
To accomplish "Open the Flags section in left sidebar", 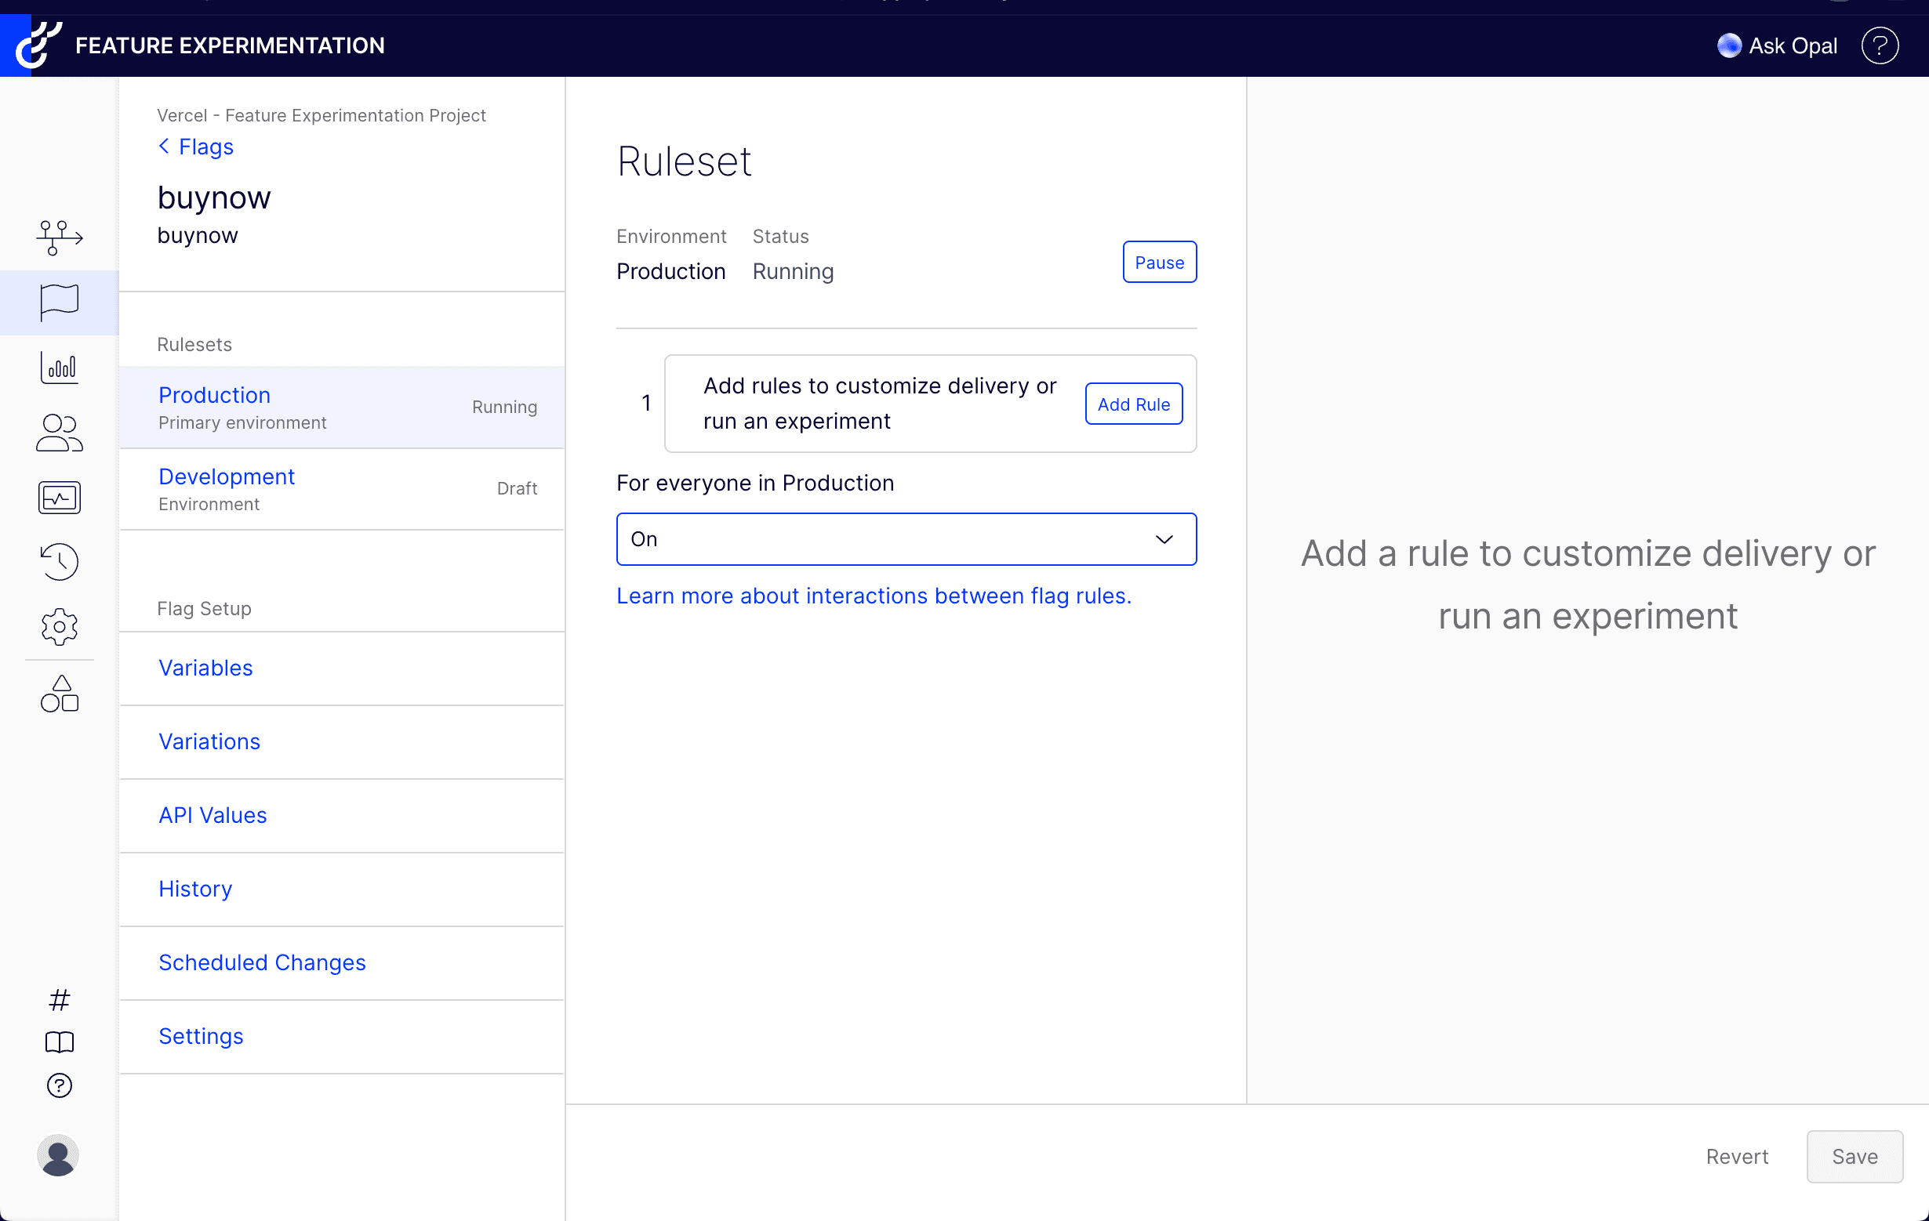I will [x=60, y=303].
